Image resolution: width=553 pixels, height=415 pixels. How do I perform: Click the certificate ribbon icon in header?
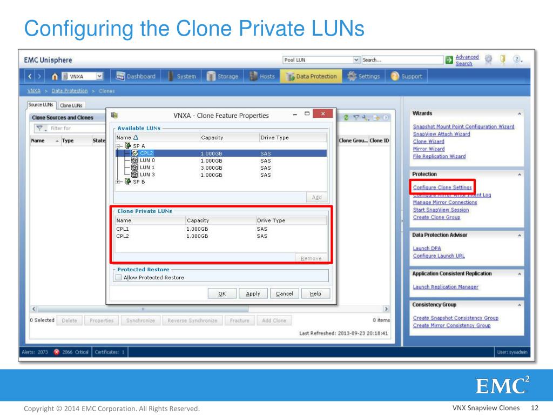tap(488, 59)
